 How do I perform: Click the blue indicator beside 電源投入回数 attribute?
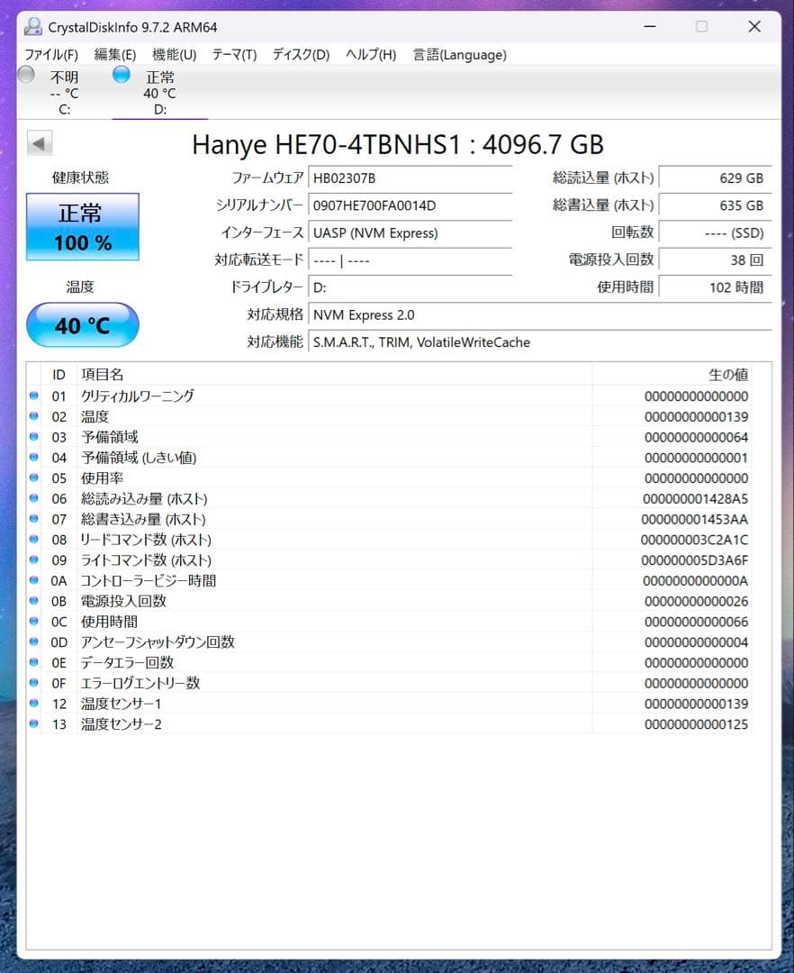pos(33,601)
